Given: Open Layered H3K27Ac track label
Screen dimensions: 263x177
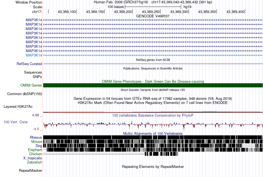Looking at the screenshot, I should (18, 106).
